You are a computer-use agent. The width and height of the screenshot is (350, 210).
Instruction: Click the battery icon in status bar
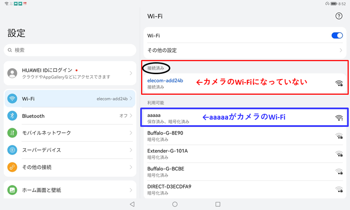tap(334, 4)
